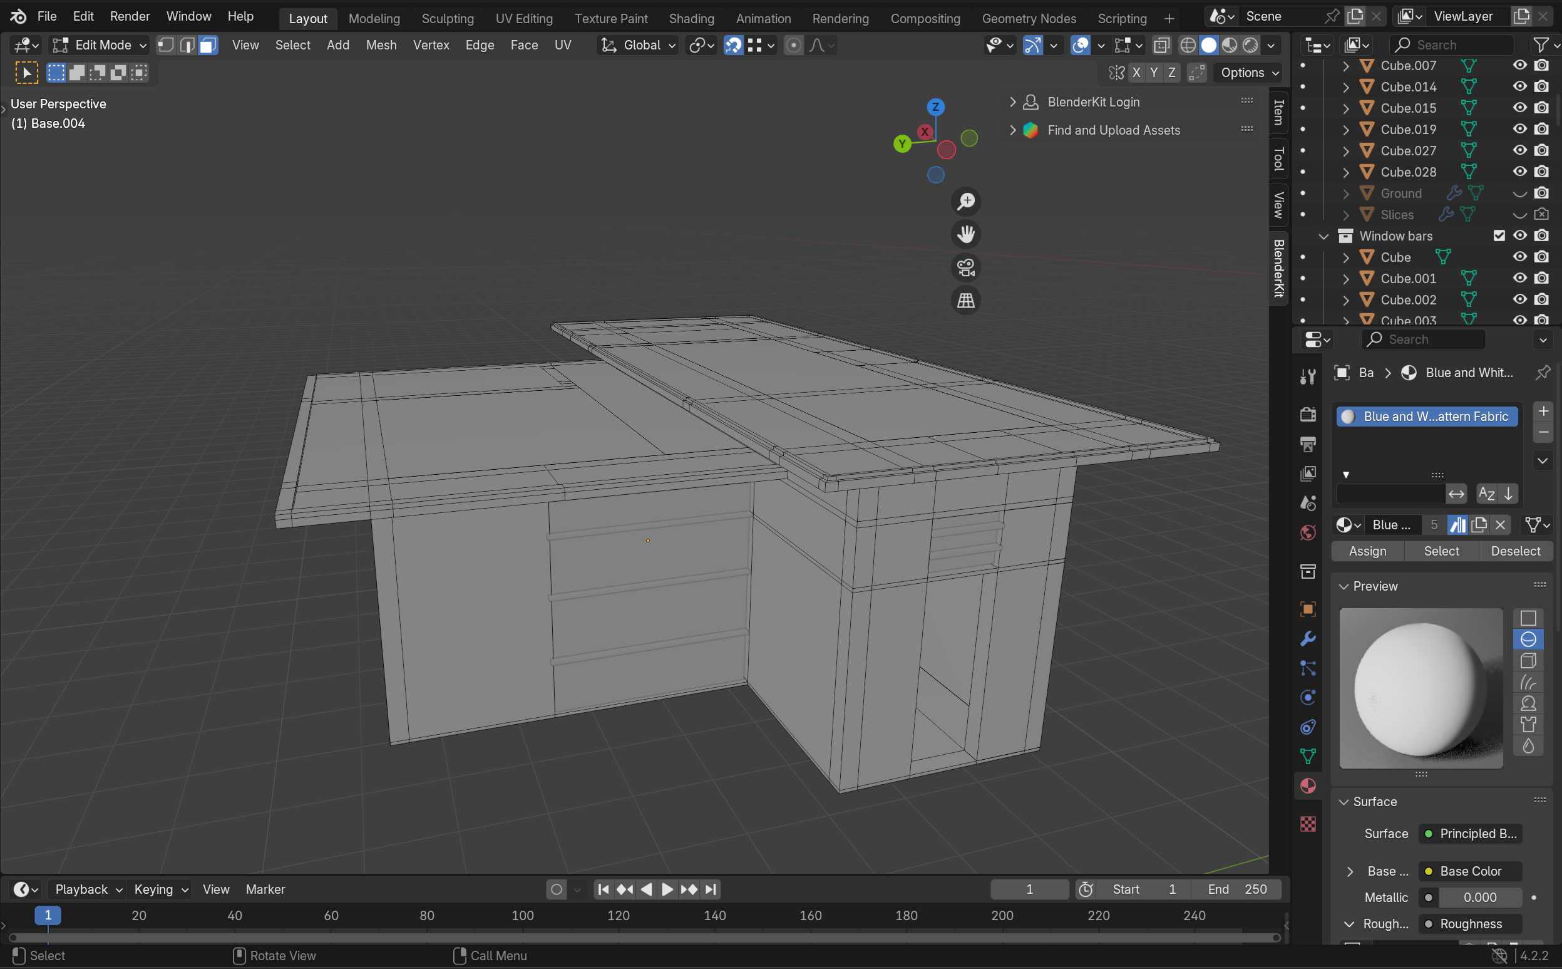1562x969 pixels.
Task: Expand the Base Color property in Surface
Action: pos(1349,871)
